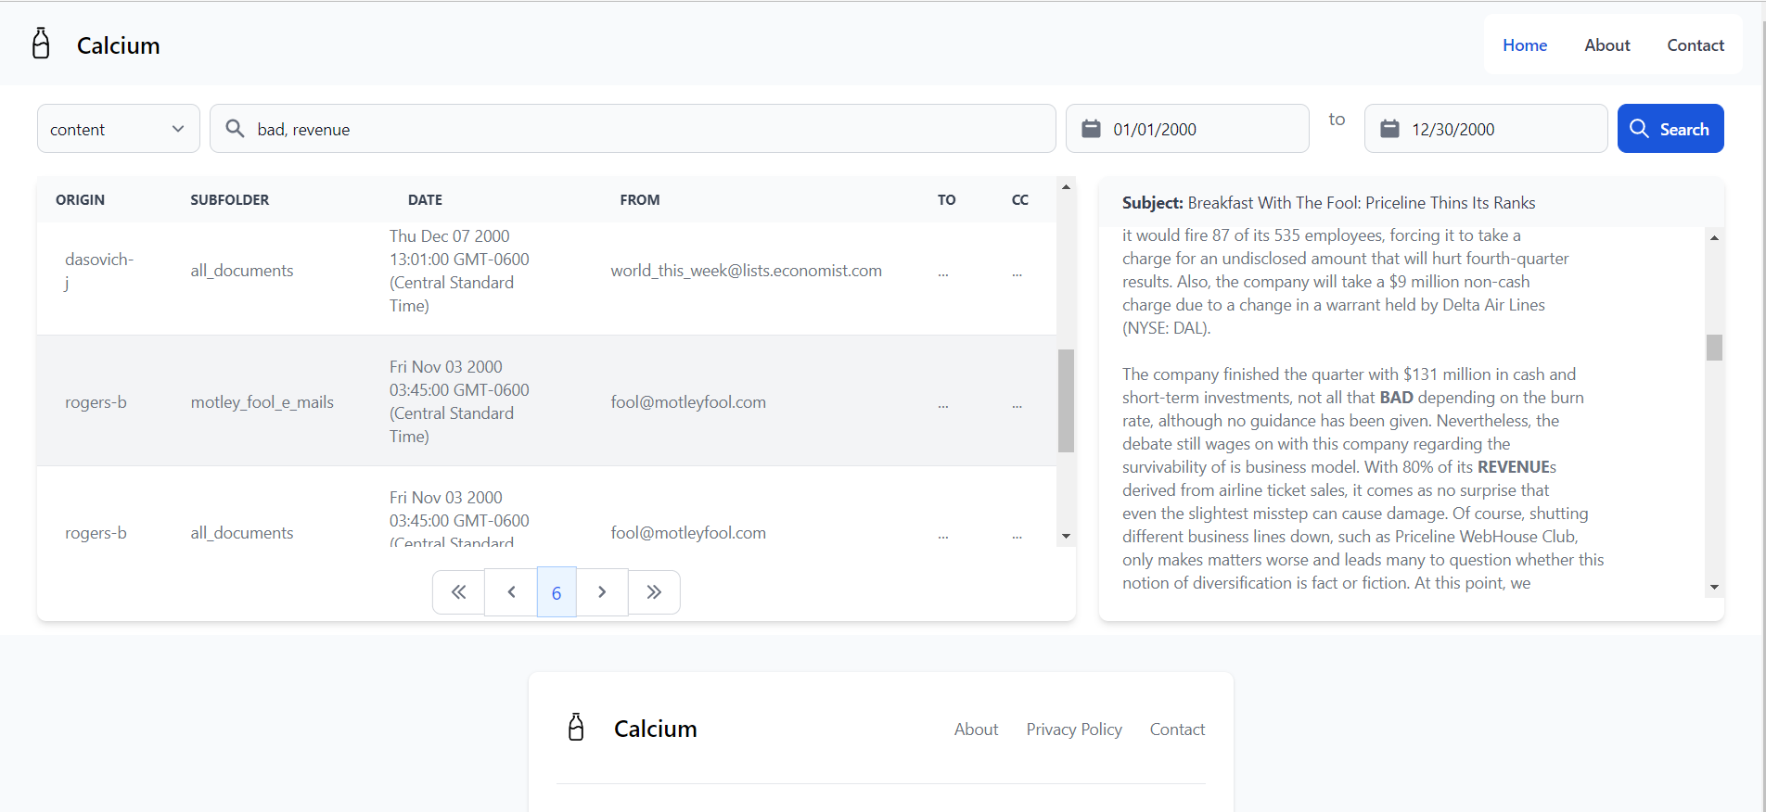Click the ORIGIN column header
Viewport: 1766px width, 812px height.
pos(80,200)
